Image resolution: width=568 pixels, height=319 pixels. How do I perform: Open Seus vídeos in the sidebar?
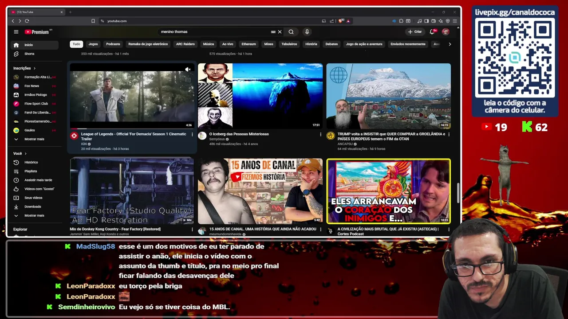35,198
